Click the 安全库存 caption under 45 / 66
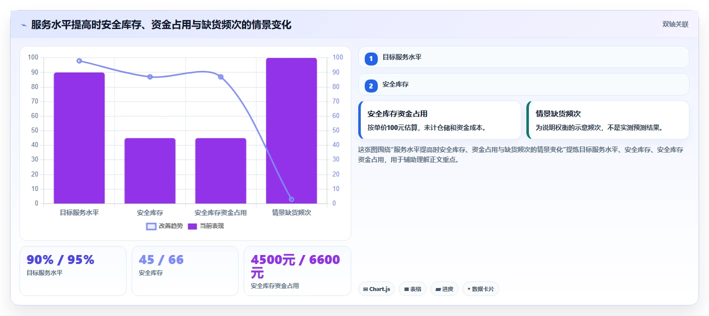 (x=151, y=273)
